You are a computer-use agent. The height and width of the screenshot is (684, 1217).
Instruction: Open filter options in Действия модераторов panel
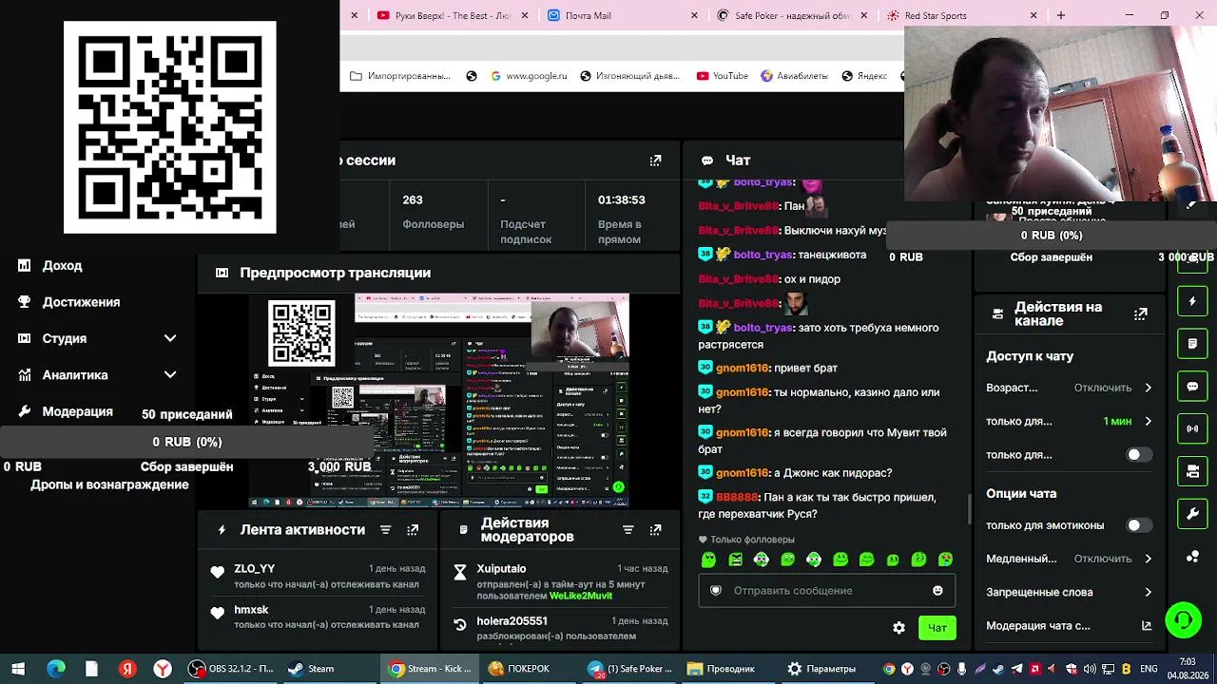628,530
